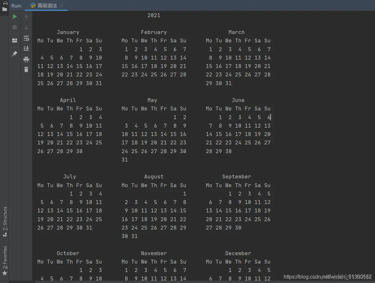Viewport: 375px width, 283px height.
Task: Click the February month heading
Action: [154, 32]
